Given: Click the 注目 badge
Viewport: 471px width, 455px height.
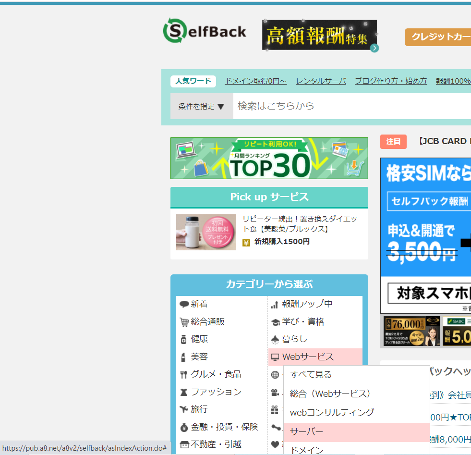Looking at the screenshot, I should coord(393,142).
